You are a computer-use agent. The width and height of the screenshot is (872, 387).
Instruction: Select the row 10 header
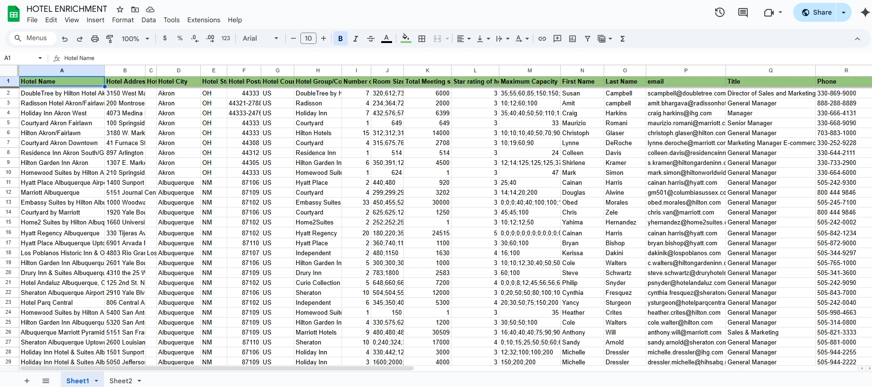pos(9,172)
